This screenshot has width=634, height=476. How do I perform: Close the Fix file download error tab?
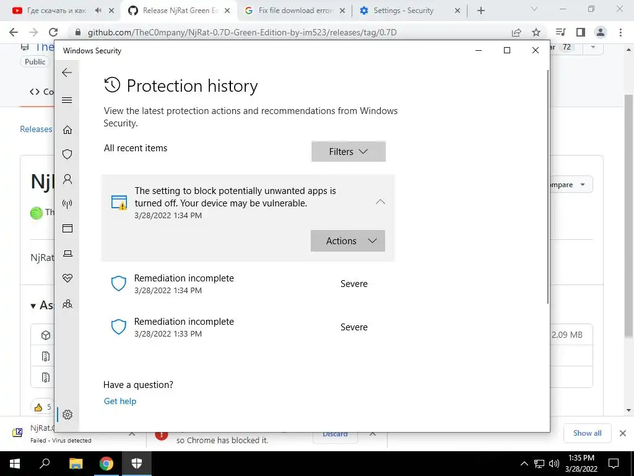(x=342, y=11)
